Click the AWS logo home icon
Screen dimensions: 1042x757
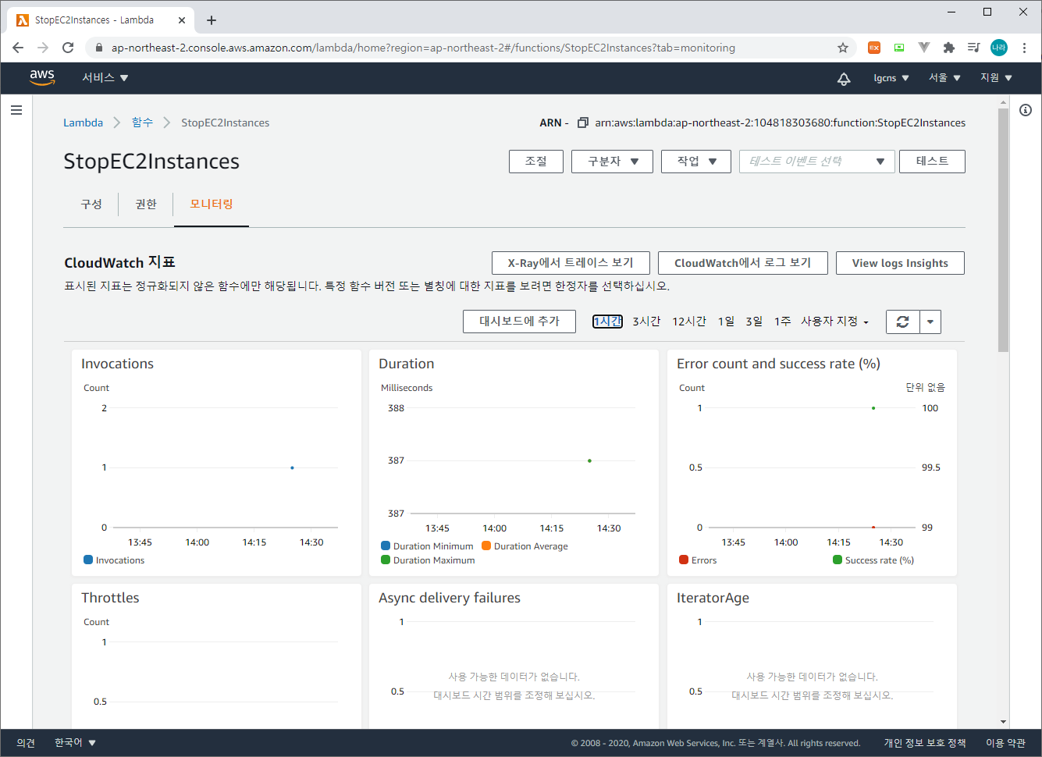42,77
